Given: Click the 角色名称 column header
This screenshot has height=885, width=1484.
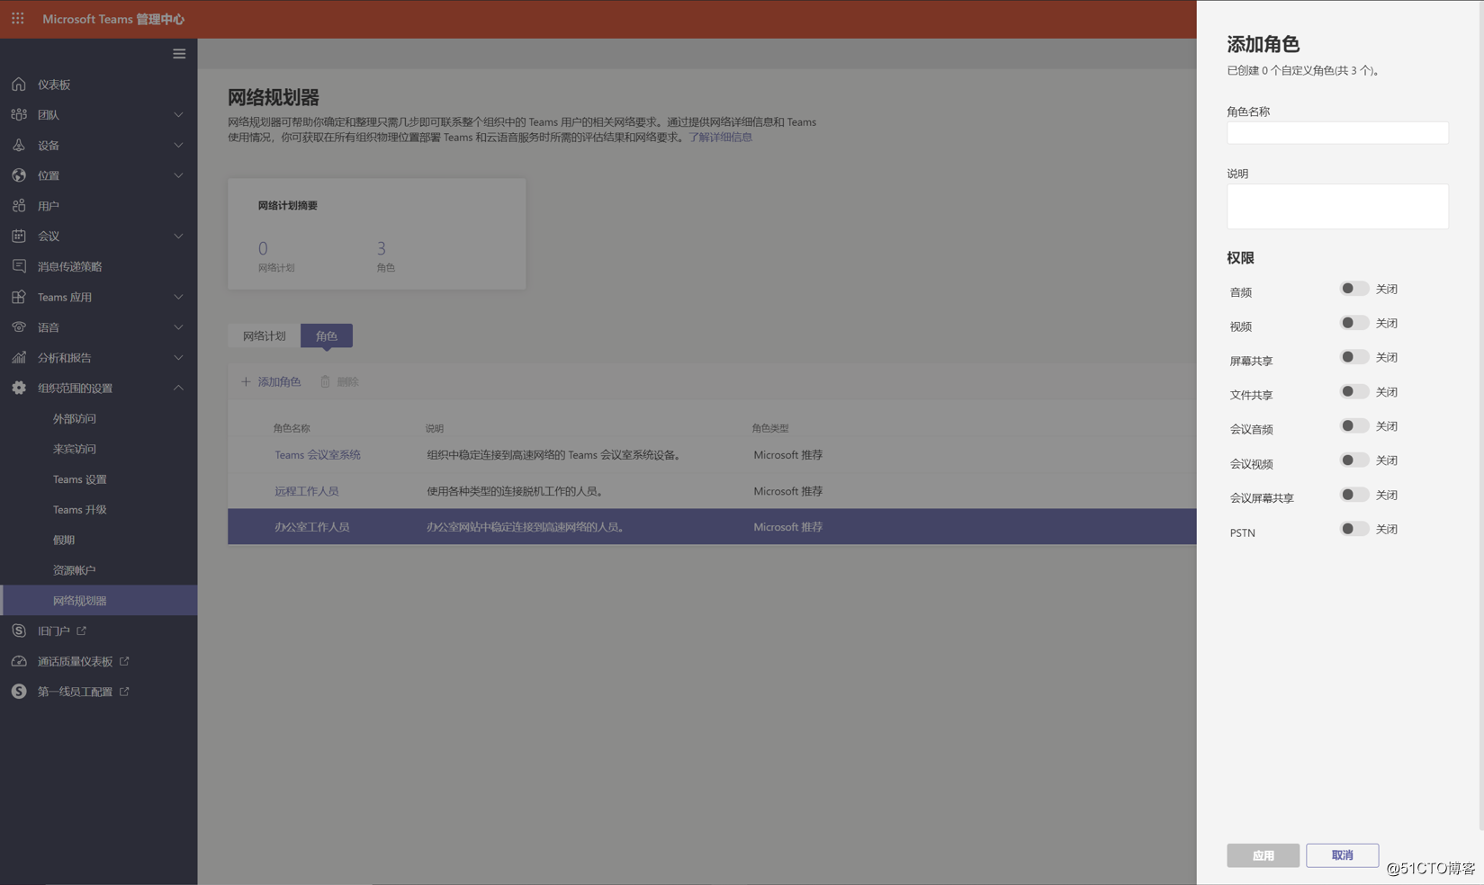Looking at the screenshot, I should pos(292,428).
